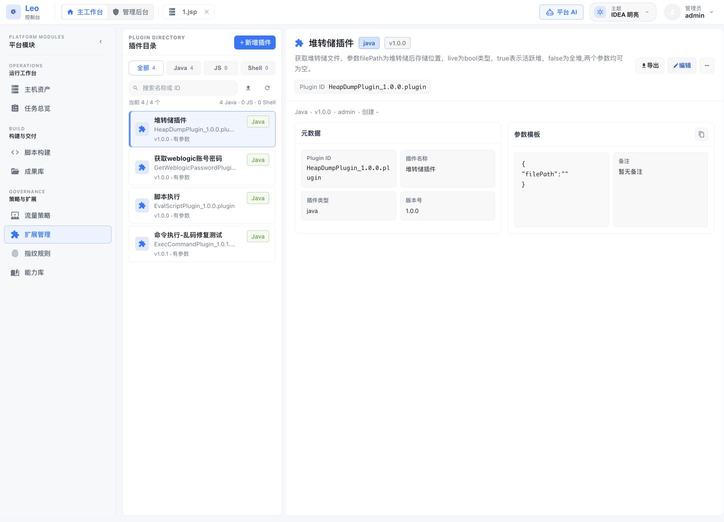Click Java tag on 脚本执行 item
Screen dimensions: 724x522
(x=258, y=198)
